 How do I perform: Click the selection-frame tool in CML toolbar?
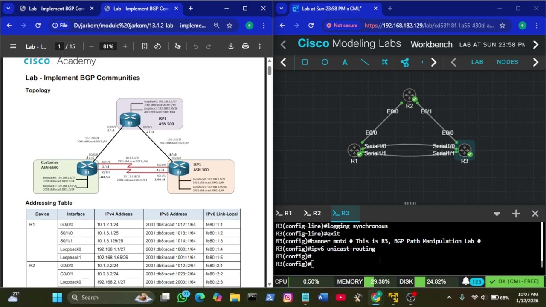tap(385, 62)
